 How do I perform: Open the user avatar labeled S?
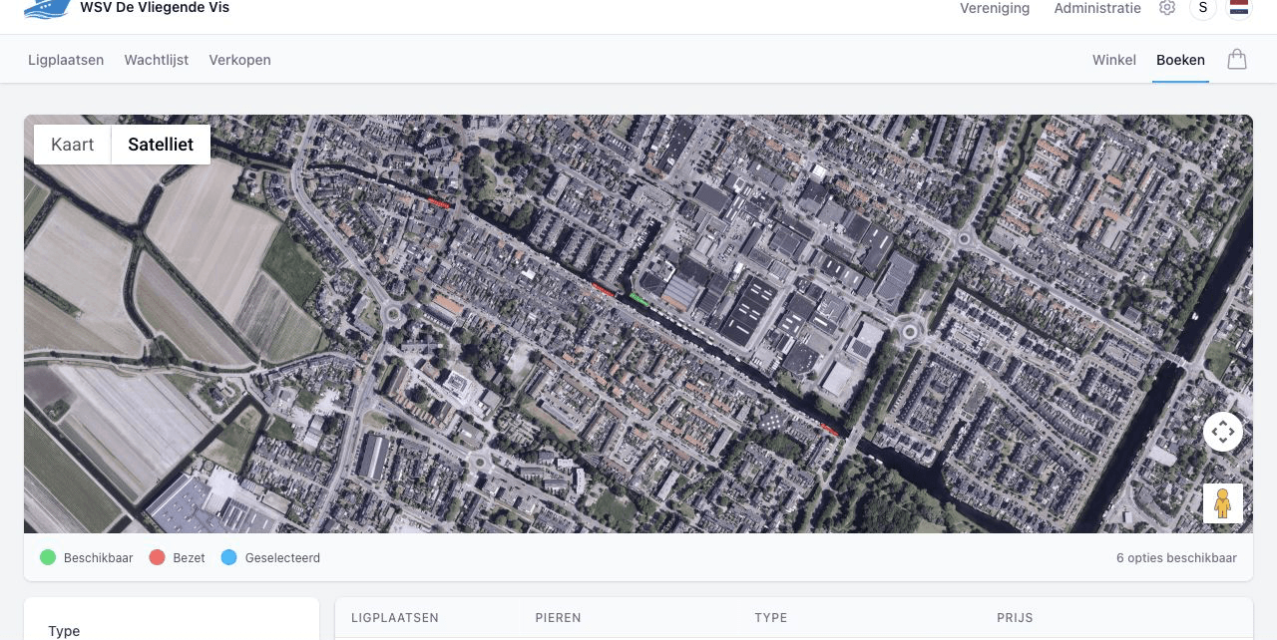1203,8
